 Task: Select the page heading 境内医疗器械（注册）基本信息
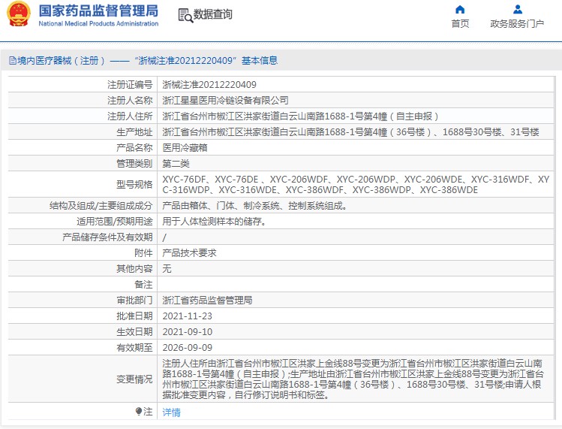(x=143, y=61)
